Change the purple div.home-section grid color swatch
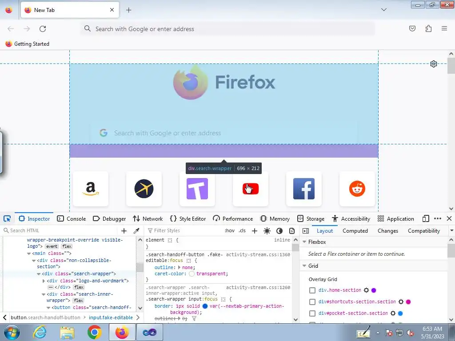The image size is (455, 341). (x=374, y=290)
